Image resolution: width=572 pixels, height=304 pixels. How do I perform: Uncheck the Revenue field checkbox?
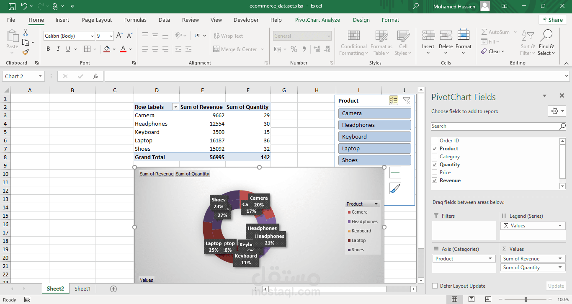(434, 180)
